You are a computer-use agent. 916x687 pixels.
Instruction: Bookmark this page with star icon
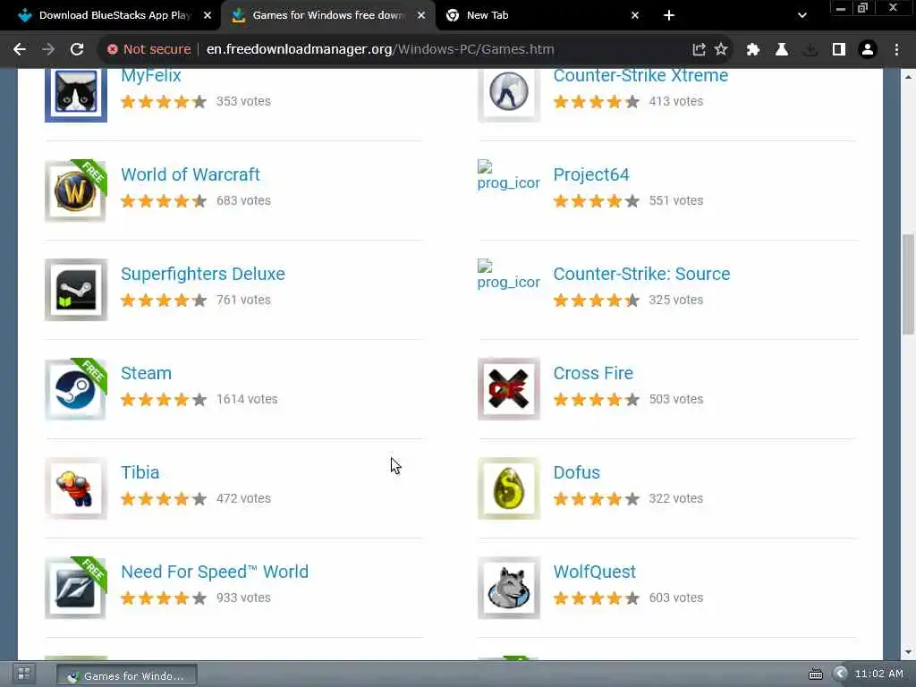tap(721, 50)
